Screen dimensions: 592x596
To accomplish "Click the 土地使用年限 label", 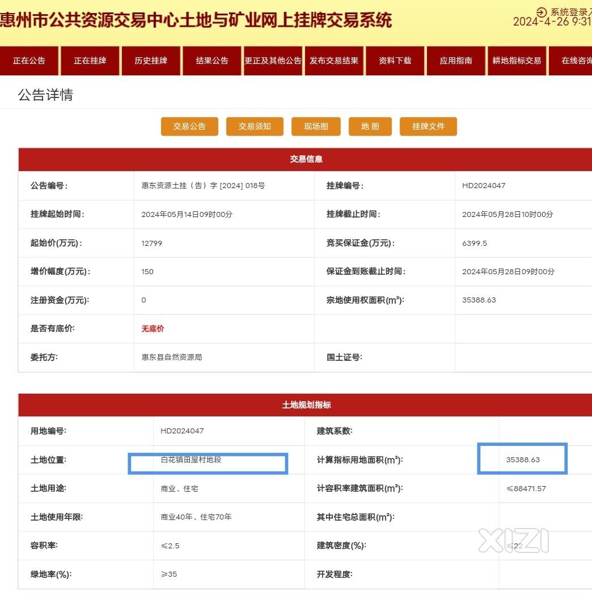I will (57, 517).
